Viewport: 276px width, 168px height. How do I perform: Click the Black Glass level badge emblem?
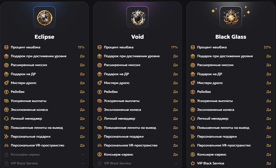231,17
